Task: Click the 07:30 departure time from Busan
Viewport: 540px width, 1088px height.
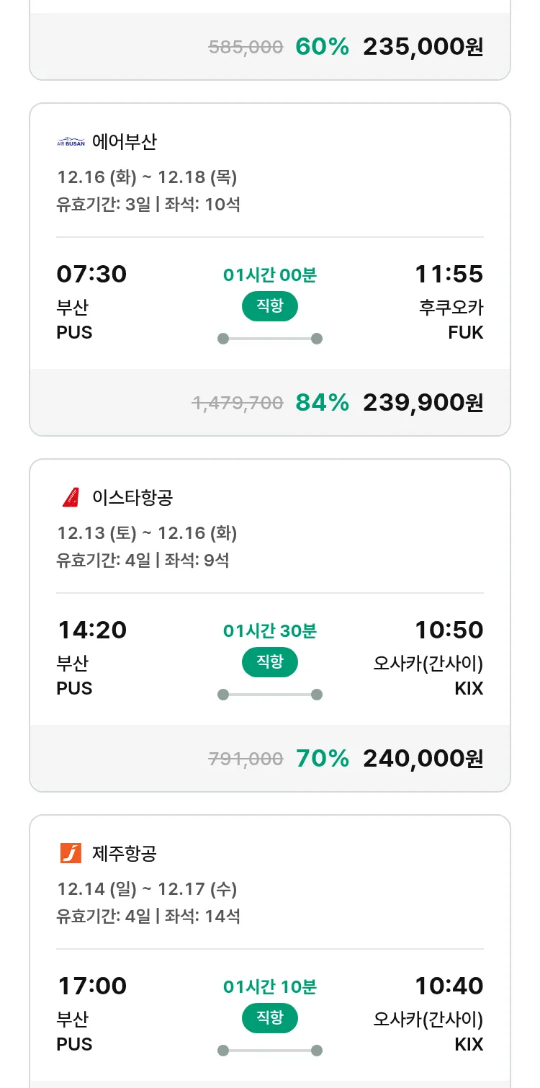Action: tap(91, 275)
